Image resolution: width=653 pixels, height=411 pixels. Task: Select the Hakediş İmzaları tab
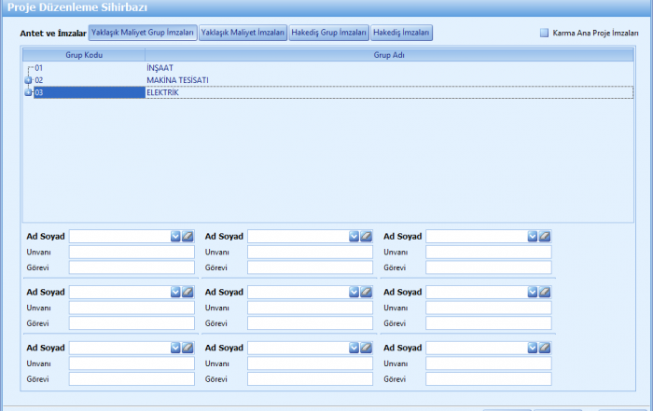click(x=401, y=33)
